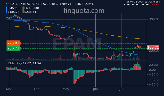Click the −60.00 Elder Ray axis label
This screenshot has height=96, width=164.
click(x=154, y=84)
